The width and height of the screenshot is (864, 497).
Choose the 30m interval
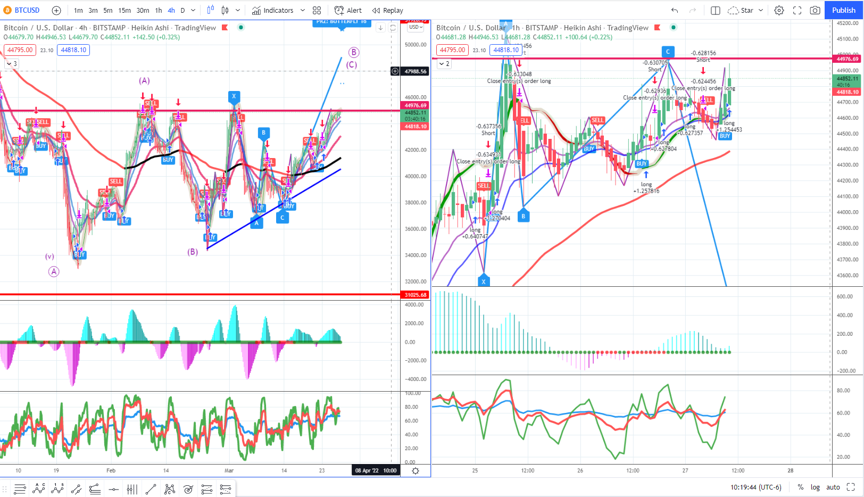point(143,10)
